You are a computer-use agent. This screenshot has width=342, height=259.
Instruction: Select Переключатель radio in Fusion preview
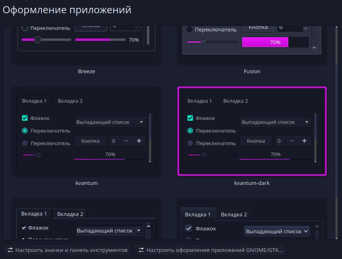pos(189,29)
